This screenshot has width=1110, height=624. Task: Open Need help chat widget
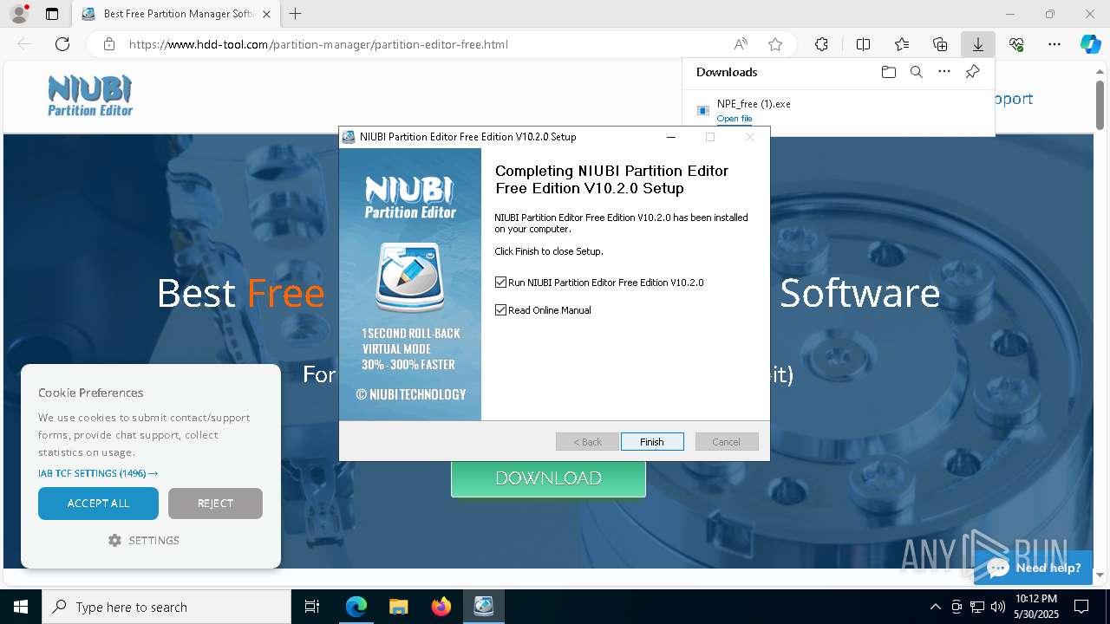[x=1034, y=568]
